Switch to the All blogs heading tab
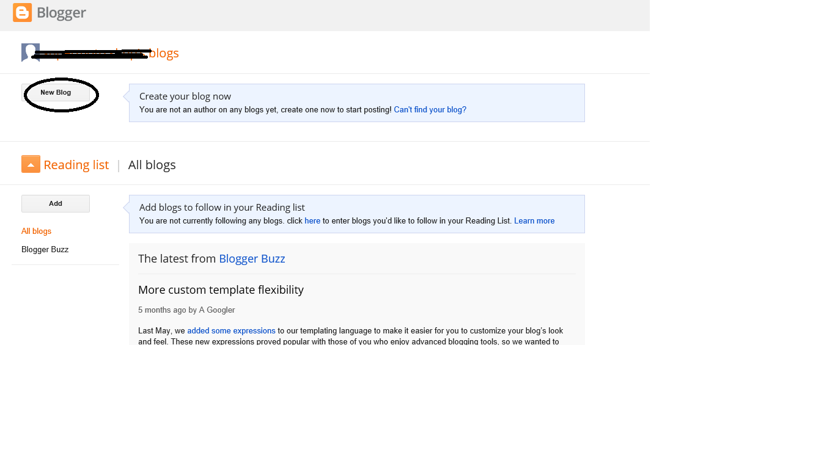Viewport: 835px width, 469px height. [x=152, y=165]
